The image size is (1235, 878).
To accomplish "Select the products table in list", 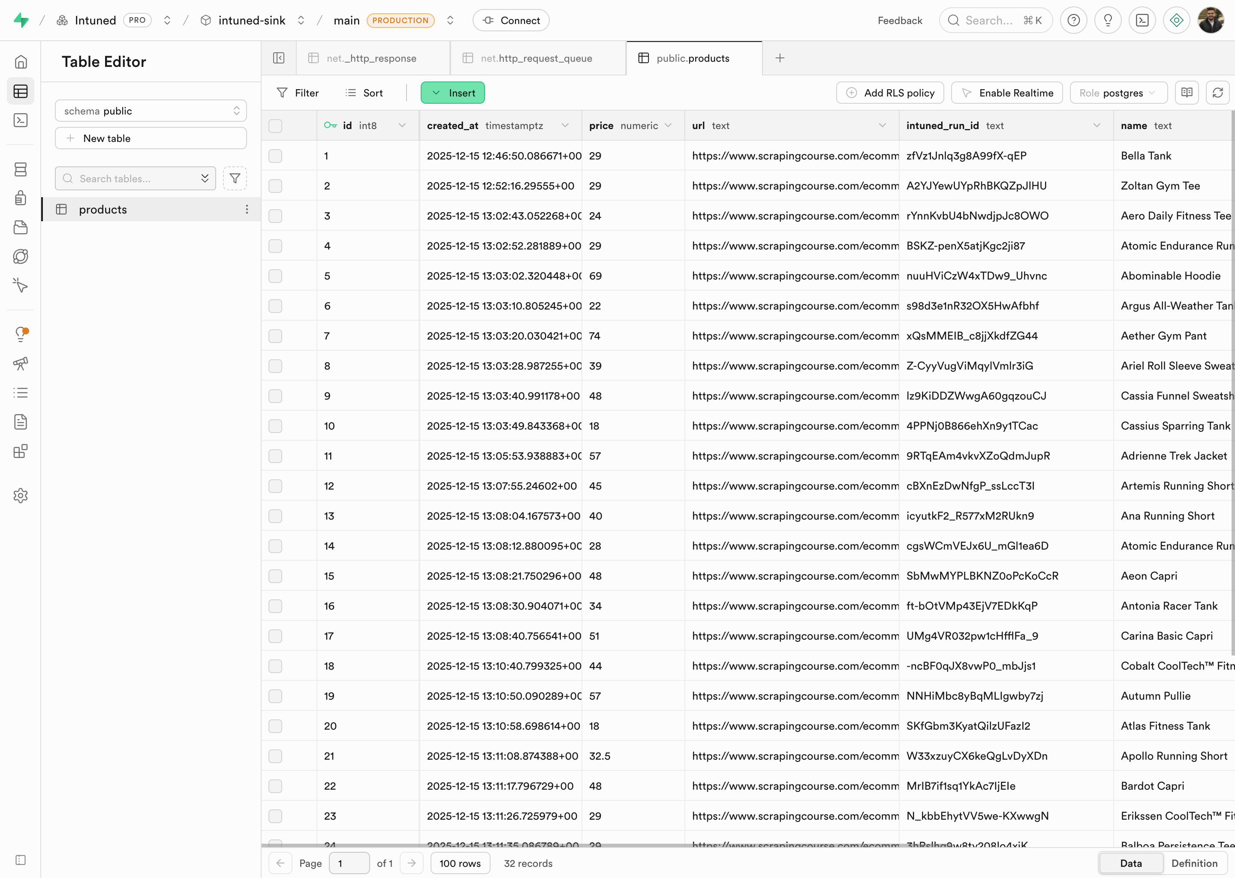I will coord(151,209).
